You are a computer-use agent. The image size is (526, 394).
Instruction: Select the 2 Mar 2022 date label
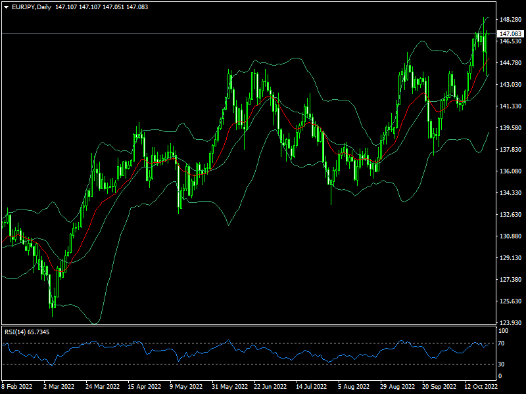point(59,386)
